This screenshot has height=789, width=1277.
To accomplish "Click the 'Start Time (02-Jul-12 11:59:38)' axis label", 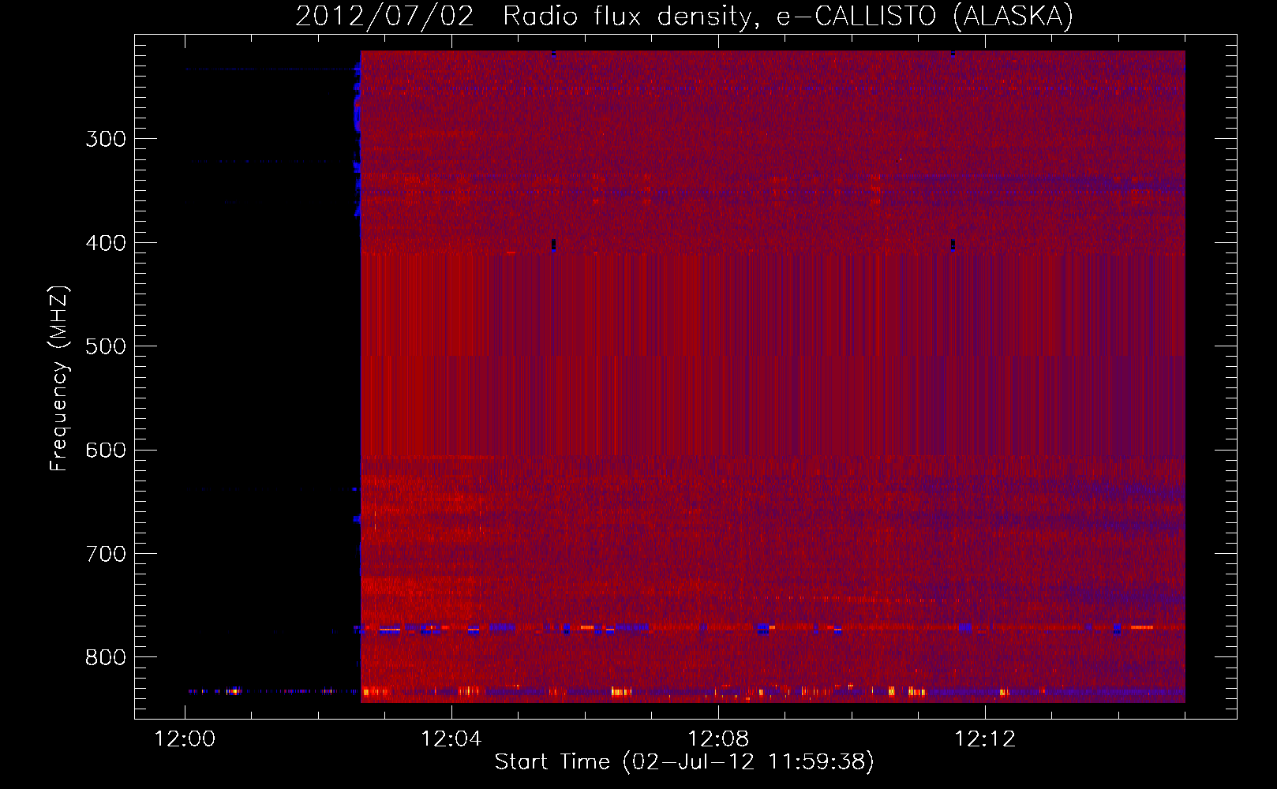I will [x=684, y=762].
